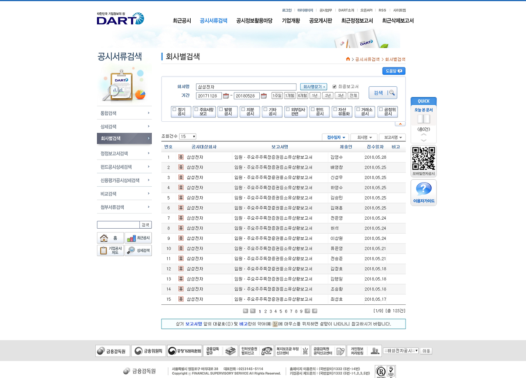Check the 외부감사관련 filter checkbox
526x378 pixels.
click(288, 109)
